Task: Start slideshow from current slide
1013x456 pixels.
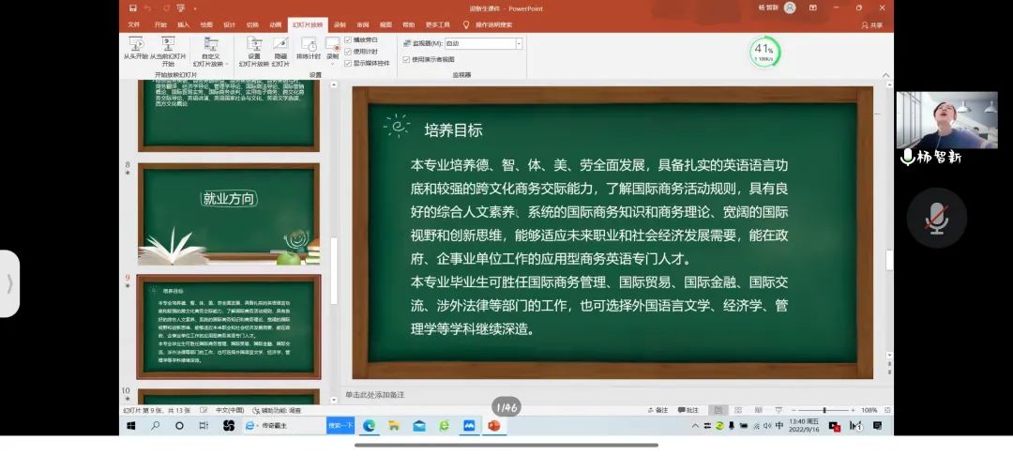Action: (x=168, y=47)
